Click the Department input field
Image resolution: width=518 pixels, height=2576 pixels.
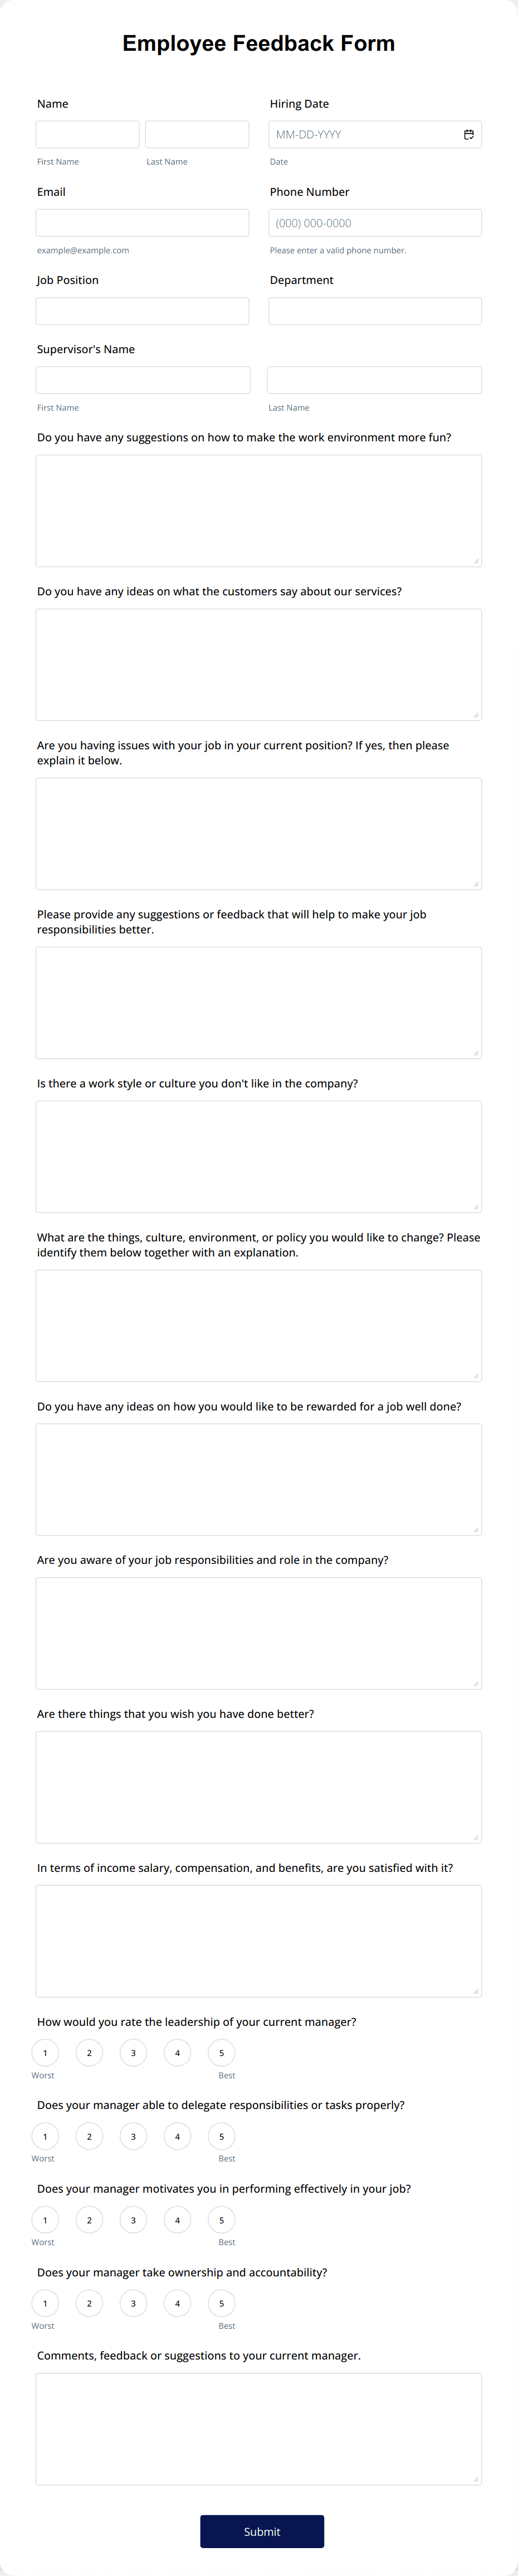point(374,311)
